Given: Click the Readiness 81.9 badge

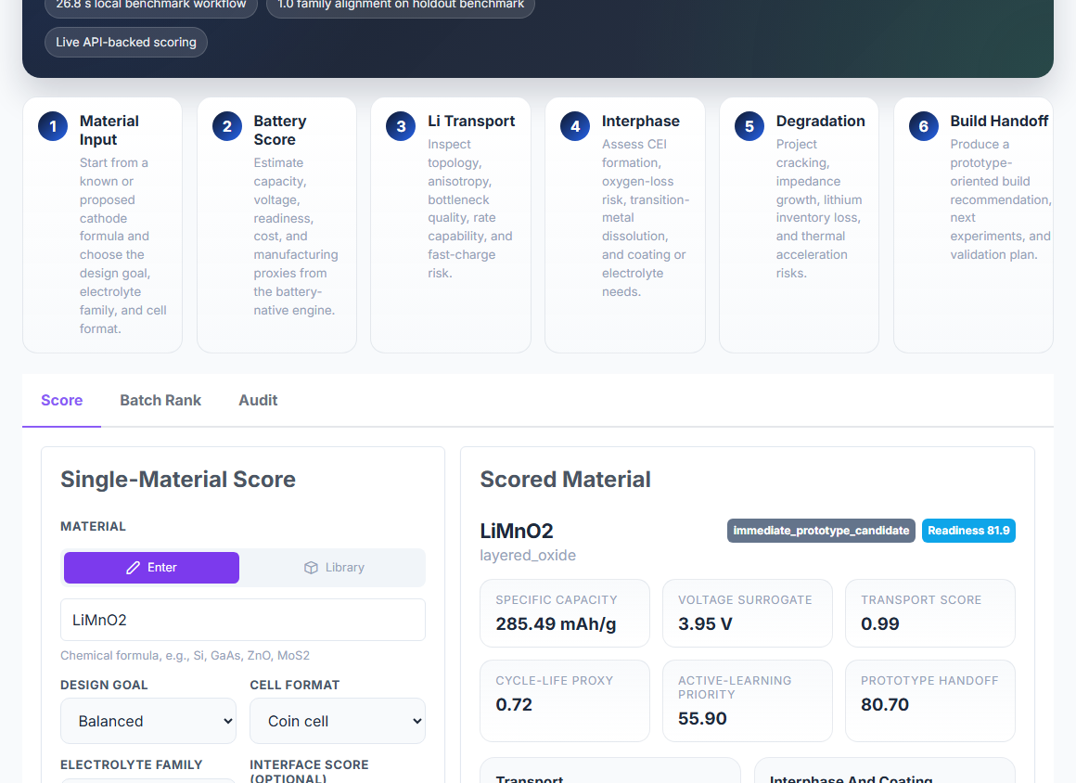Looking at the screenshot, I should tap(968, 531).
